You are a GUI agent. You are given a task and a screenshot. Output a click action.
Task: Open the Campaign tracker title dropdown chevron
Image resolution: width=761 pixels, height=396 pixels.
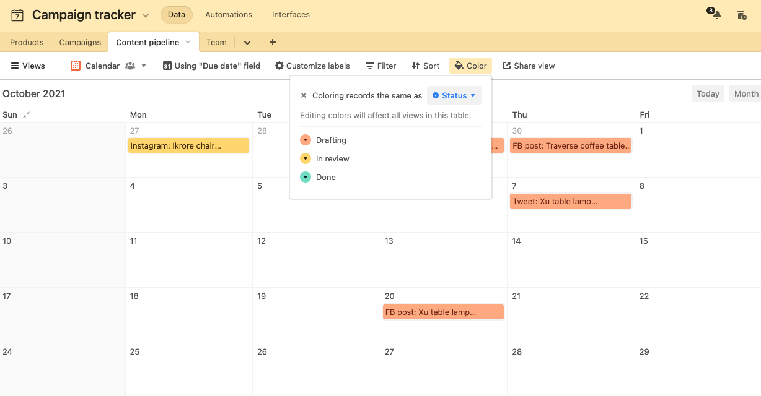(146, 15)
